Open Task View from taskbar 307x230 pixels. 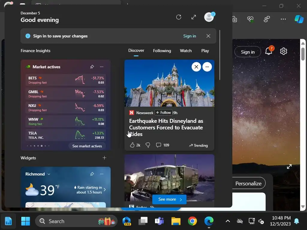[x=143, y=221]
